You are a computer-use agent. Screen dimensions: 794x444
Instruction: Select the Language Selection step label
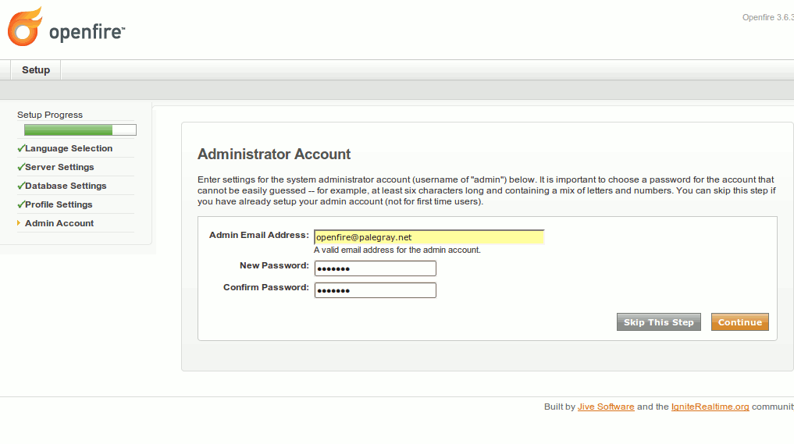pos(69,148)
